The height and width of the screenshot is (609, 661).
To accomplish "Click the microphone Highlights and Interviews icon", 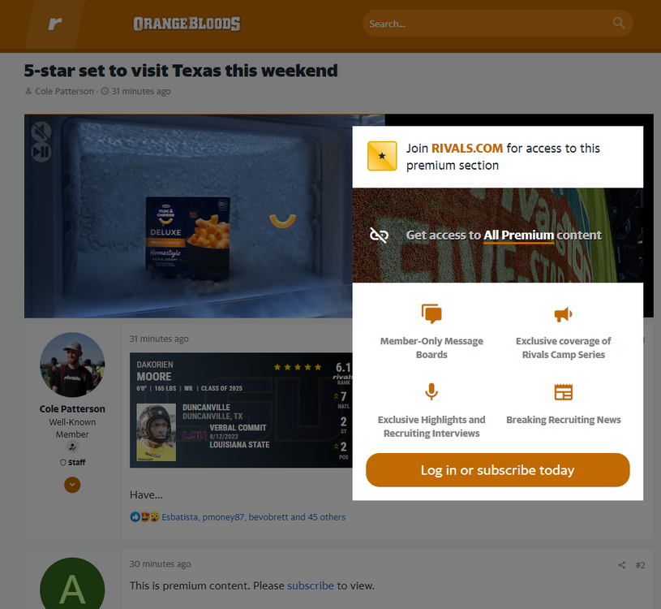I will (431, 391).
